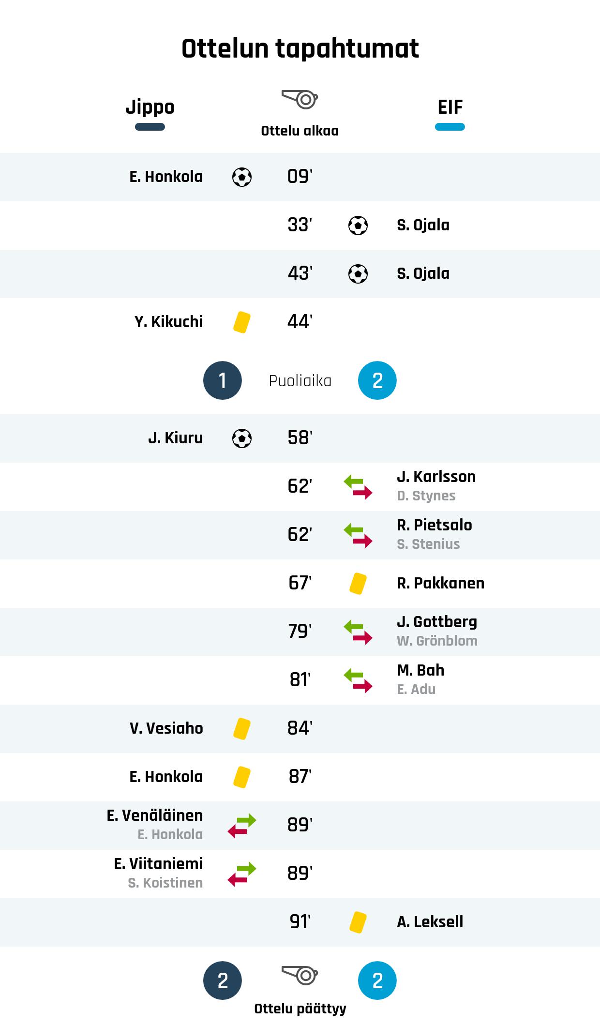
Task: Click the substitution arrows for M. Bah
Action: 358,680
